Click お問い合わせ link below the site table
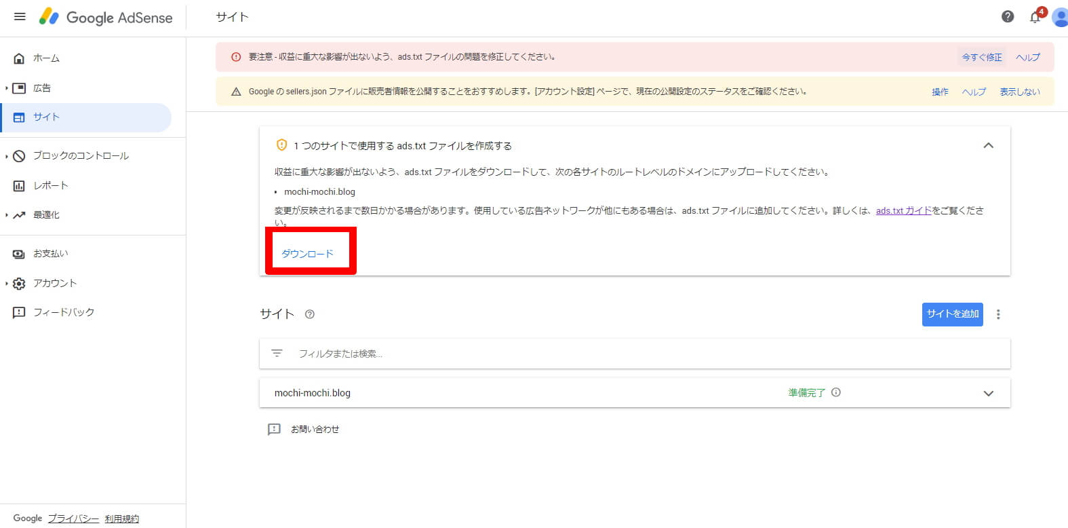Image resolution: width=1068 pixels, height=528 pixels. [315, 430]
